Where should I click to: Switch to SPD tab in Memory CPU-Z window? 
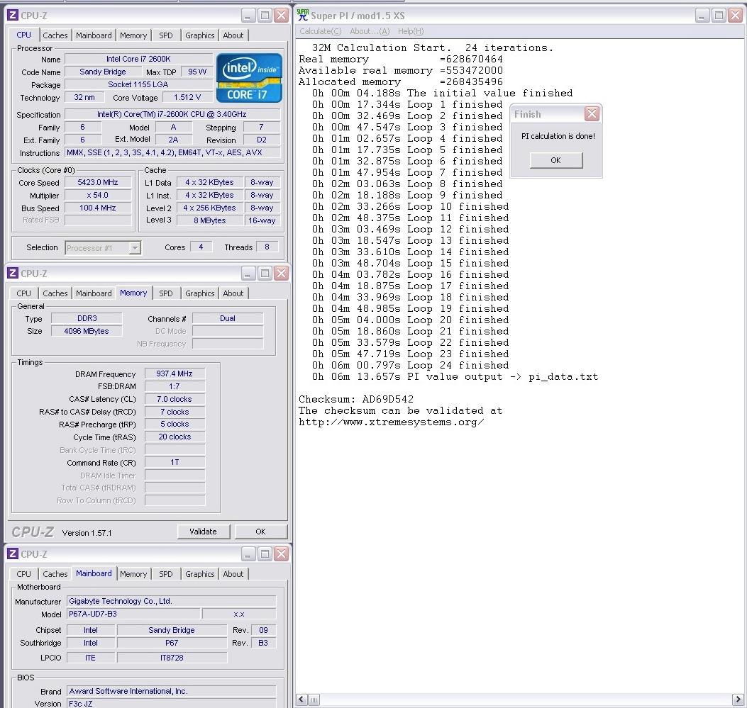click(166, 293)
